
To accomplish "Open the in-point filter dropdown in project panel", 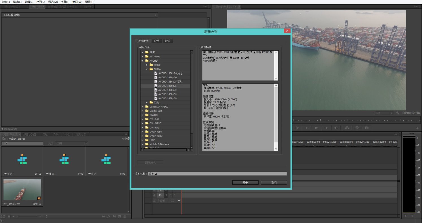I will [72, 144].
